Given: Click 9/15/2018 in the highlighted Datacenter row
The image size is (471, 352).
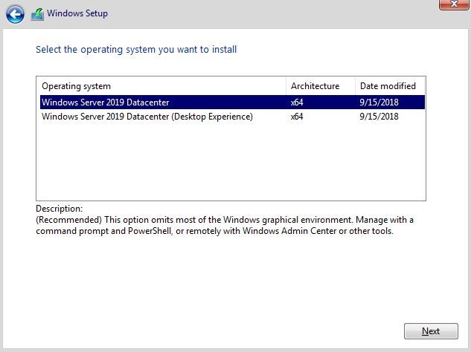Looking at the screenshot, I should tap(379, 102).
